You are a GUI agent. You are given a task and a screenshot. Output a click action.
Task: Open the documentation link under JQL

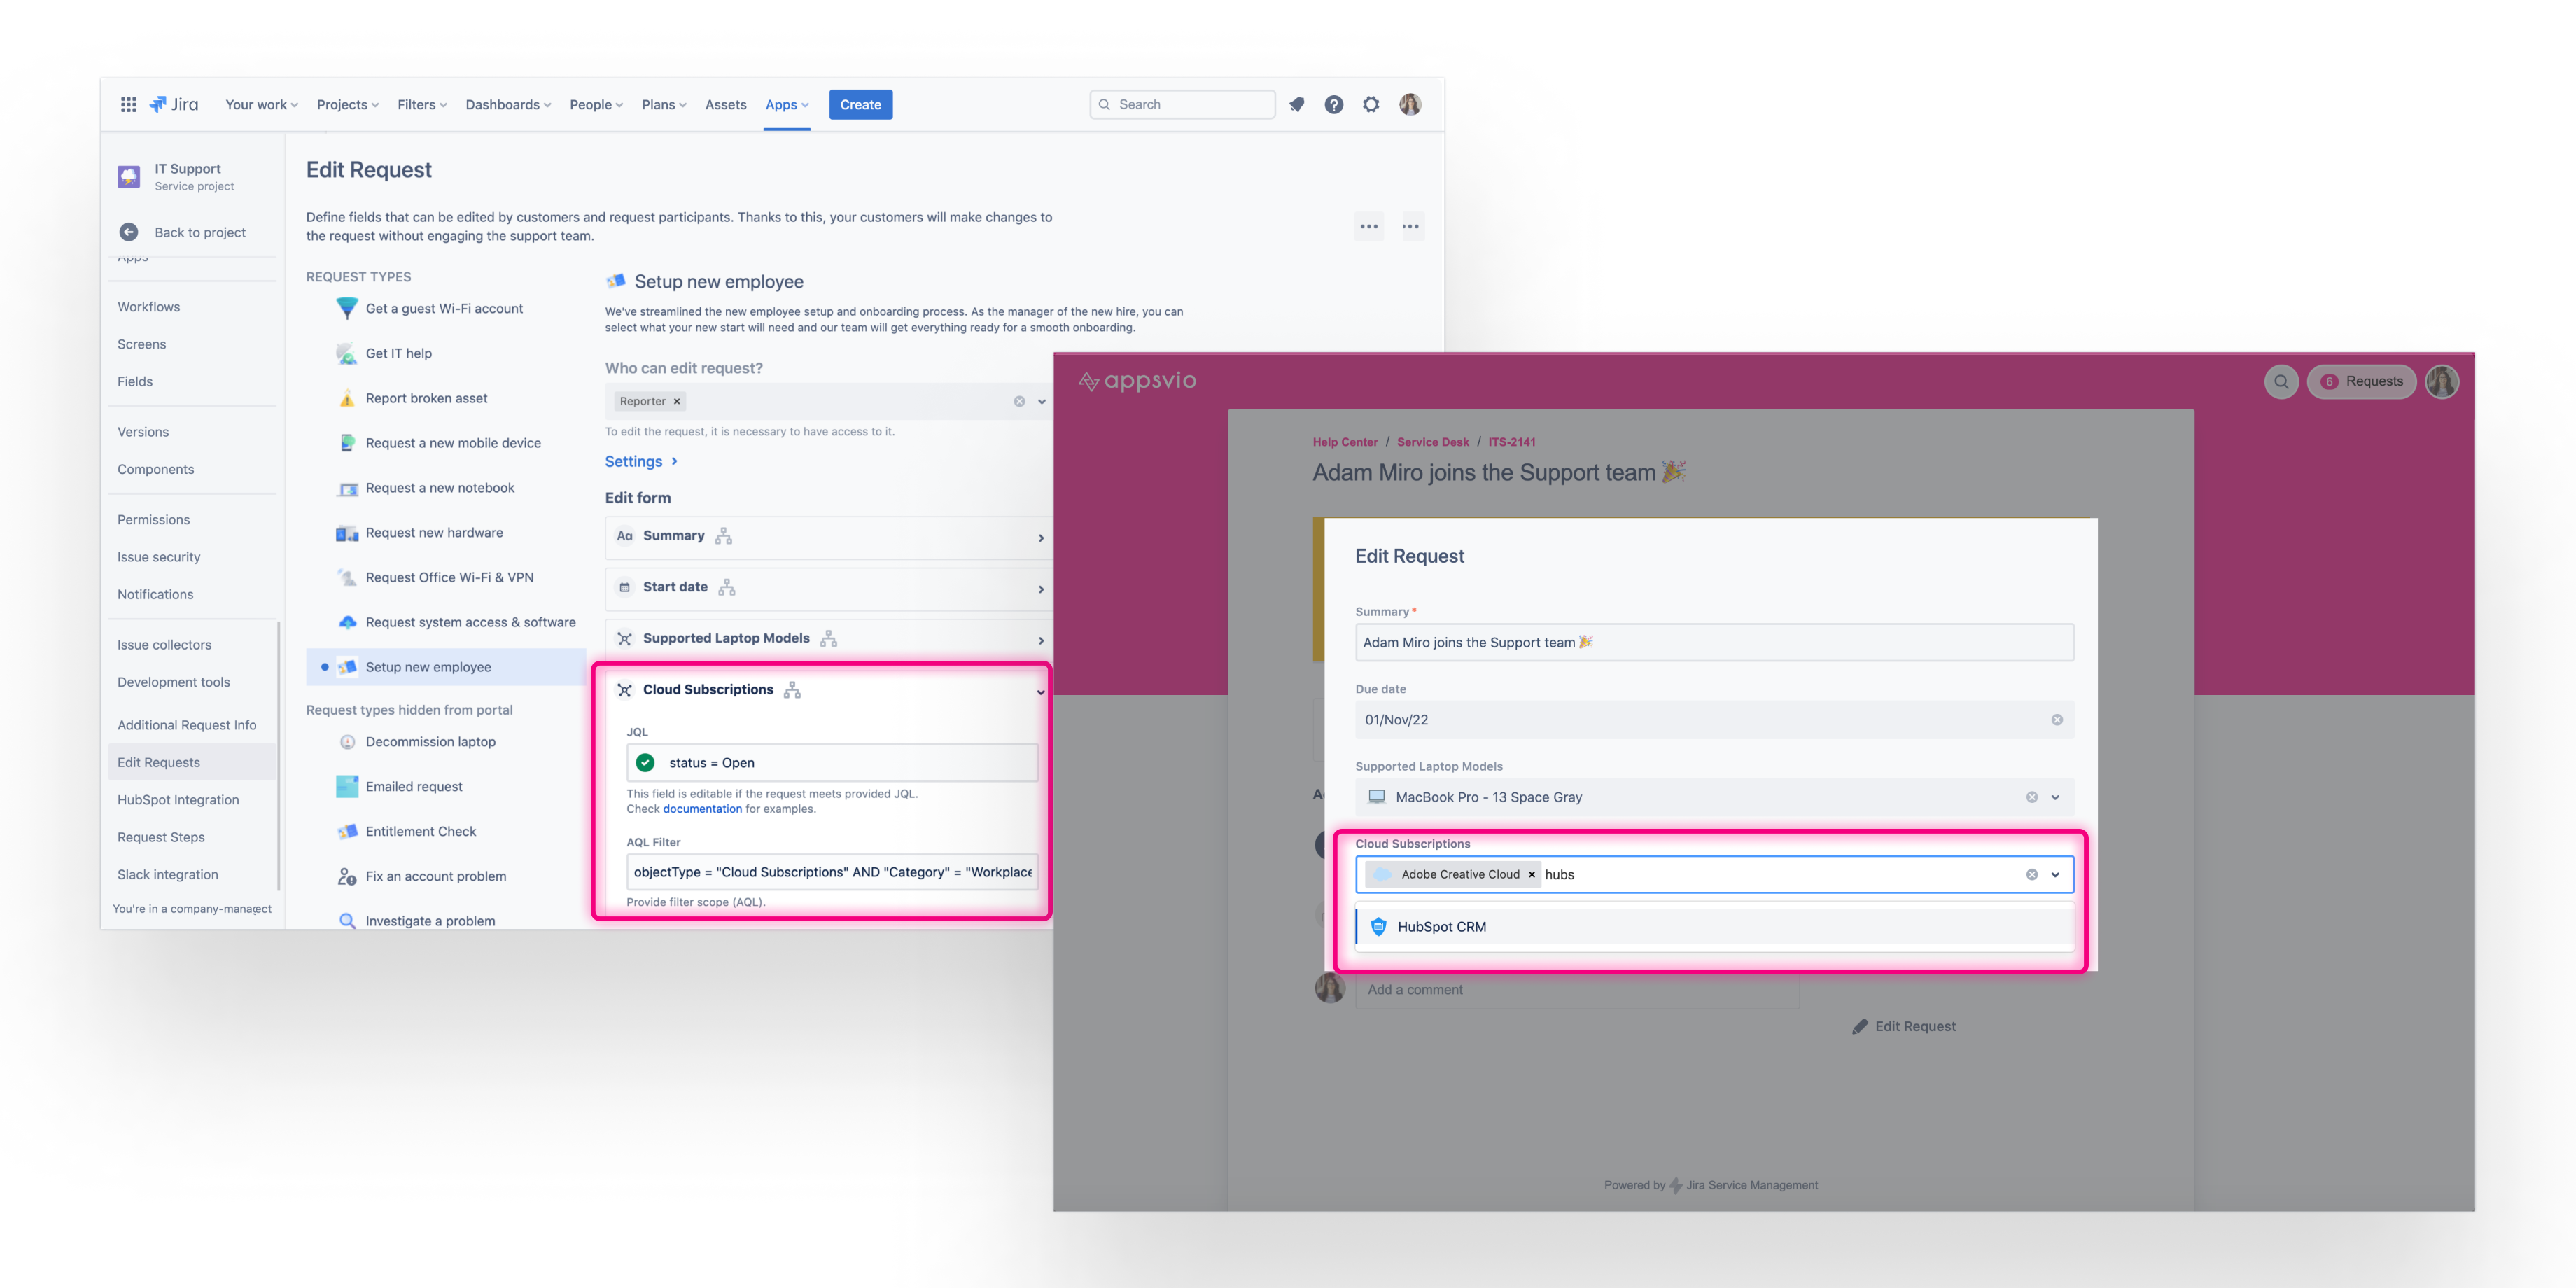[x=702, y=809]
